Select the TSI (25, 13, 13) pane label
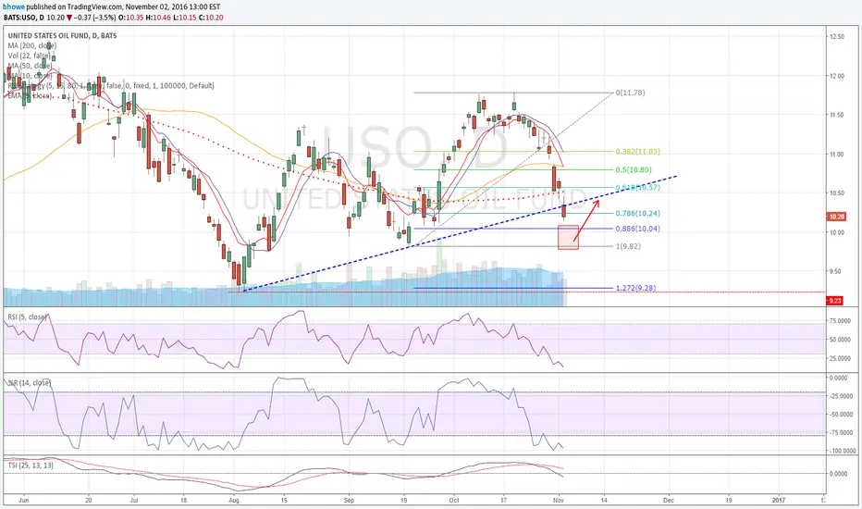Screen dimensions: 862x509 pos(31,466)
